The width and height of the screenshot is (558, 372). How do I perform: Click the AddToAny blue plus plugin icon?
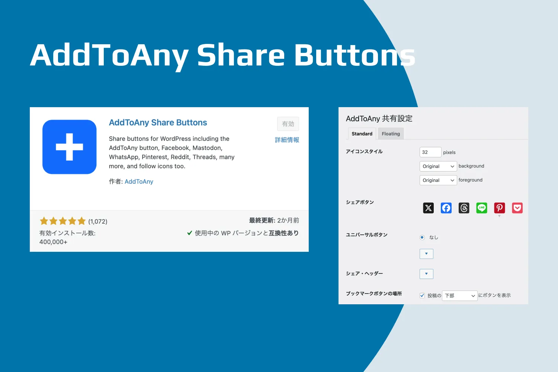pos(70,147)
